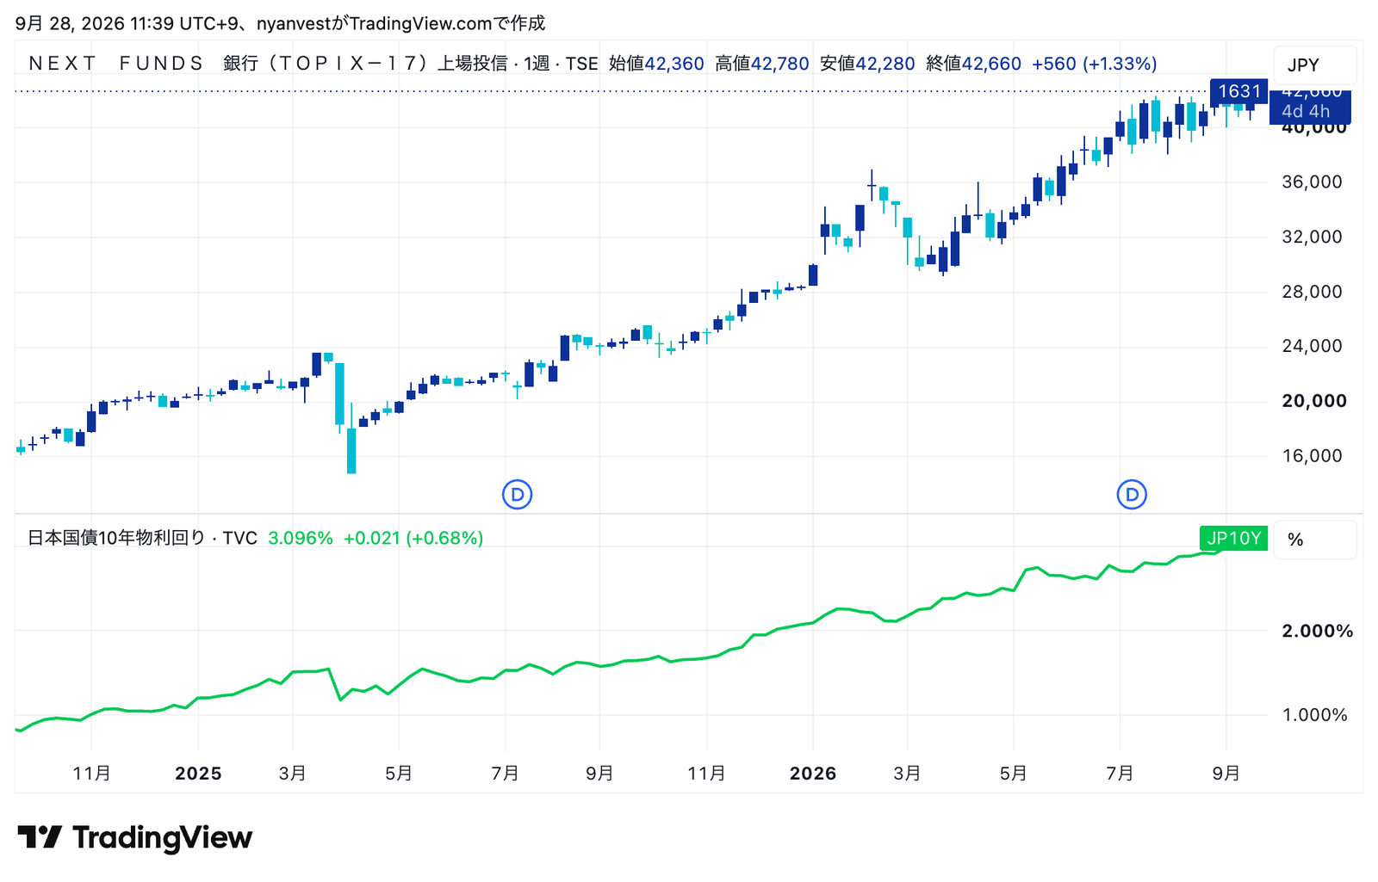The height and width of the screenshot is (882, 1378).
Task: Click the 2.000% yield axis label
Action: click(1318, 631)
